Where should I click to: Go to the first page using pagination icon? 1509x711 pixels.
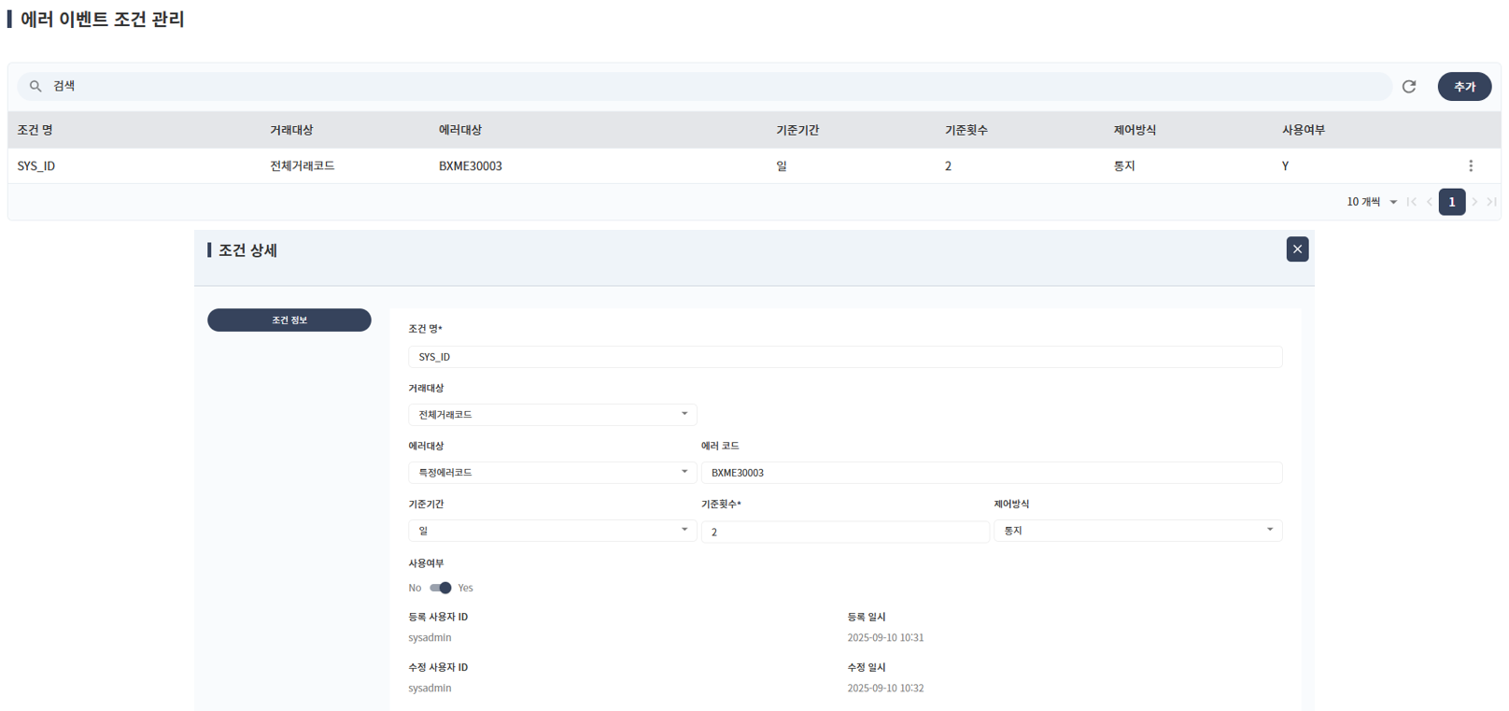[x=1412, y=202]
